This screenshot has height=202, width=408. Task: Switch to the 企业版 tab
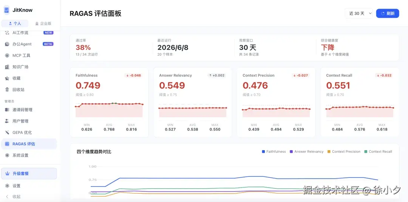(x=43, y=23)
